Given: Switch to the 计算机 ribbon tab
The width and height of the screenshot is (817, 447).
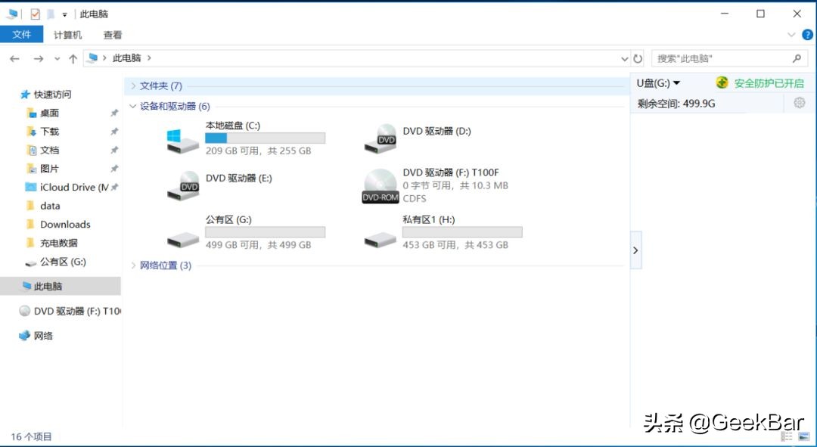Looking at the screenshot, I should coord(68,35).
